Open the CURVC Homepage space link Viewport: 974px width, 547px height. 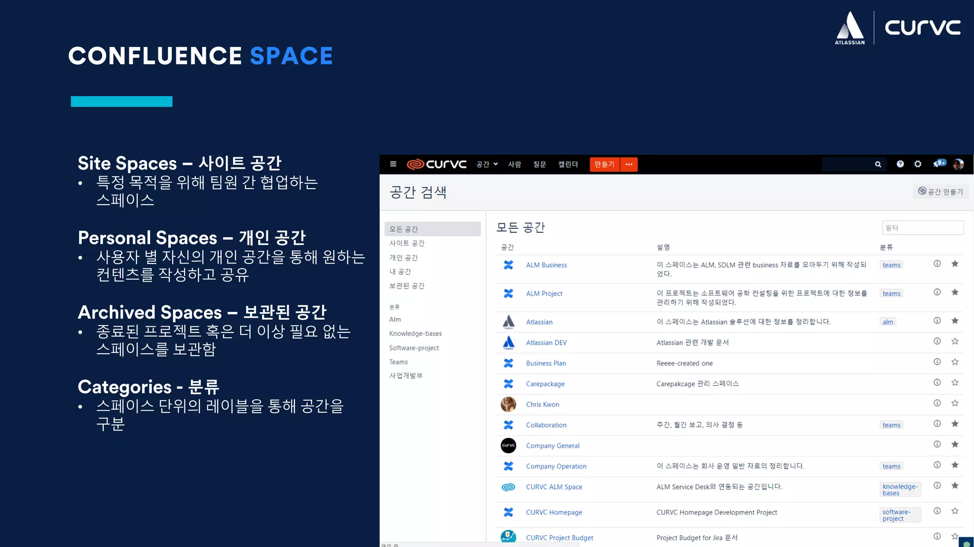pyautogui.click(x=554, y=512)
